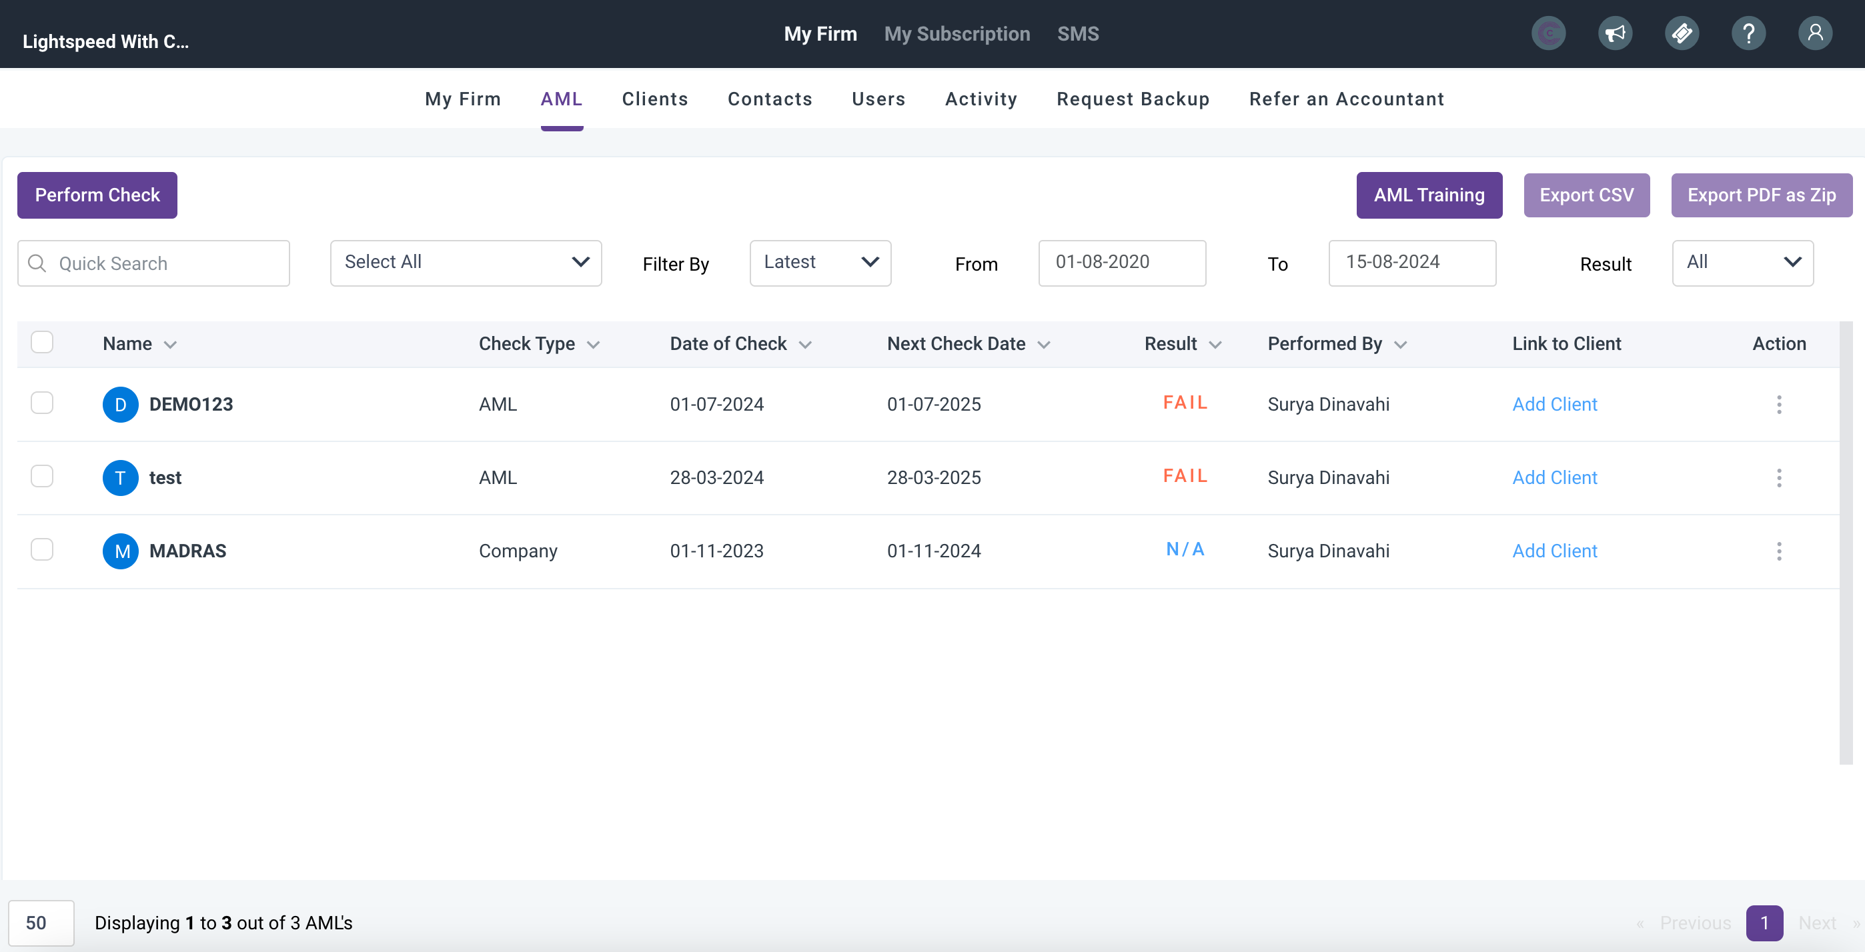Viewport: 1865px width, 952px height.
Task: Switch to the Clients tab
Action: pos(654,99)
